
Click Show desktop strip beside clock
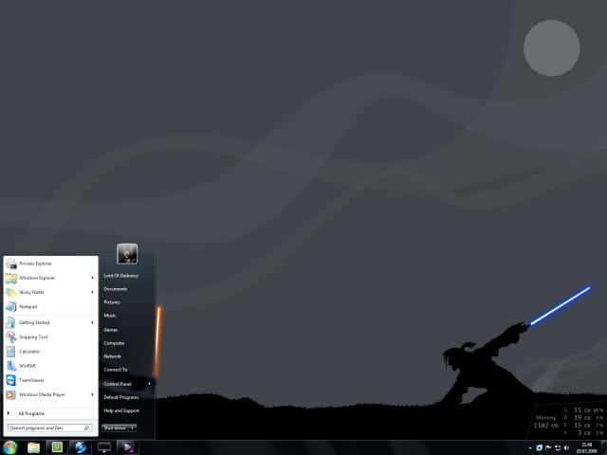coord(603,447)
